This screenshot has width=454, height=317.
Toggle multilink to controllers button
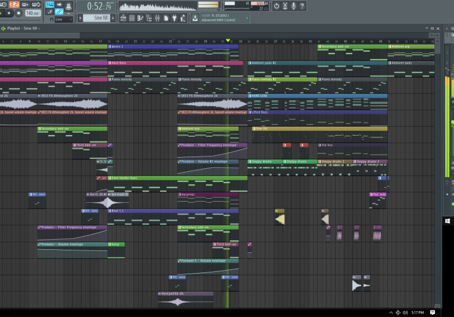(59, 12)
